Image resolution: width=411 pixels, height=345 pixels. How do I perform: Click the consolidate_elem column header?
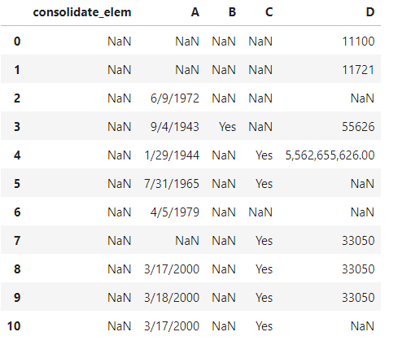pos(82,12)
